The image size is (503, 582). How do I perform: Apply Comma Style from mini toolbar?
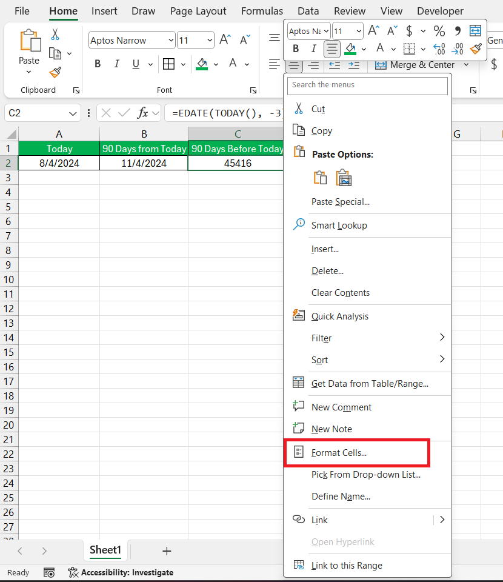(458, 31)
